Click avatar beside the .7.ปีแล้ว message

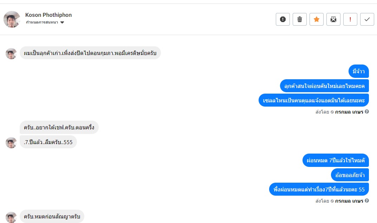[11, 143]
